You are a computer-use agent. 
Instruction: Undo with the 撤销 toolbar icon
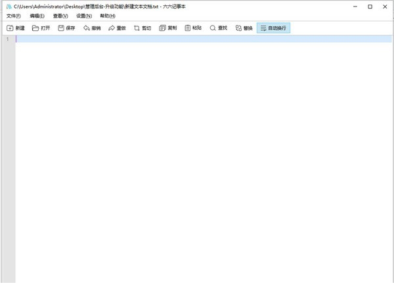[92, 28]
